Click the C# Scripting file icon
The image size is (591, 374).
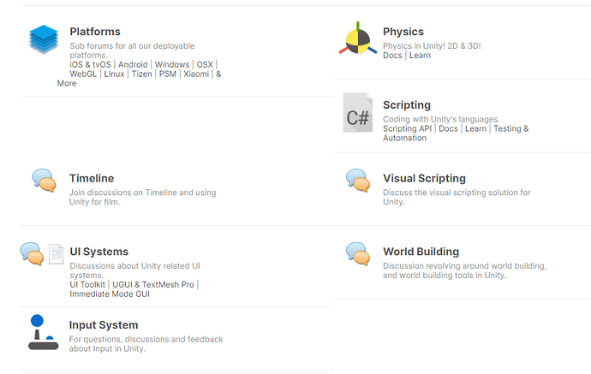(x=357, y=112)
